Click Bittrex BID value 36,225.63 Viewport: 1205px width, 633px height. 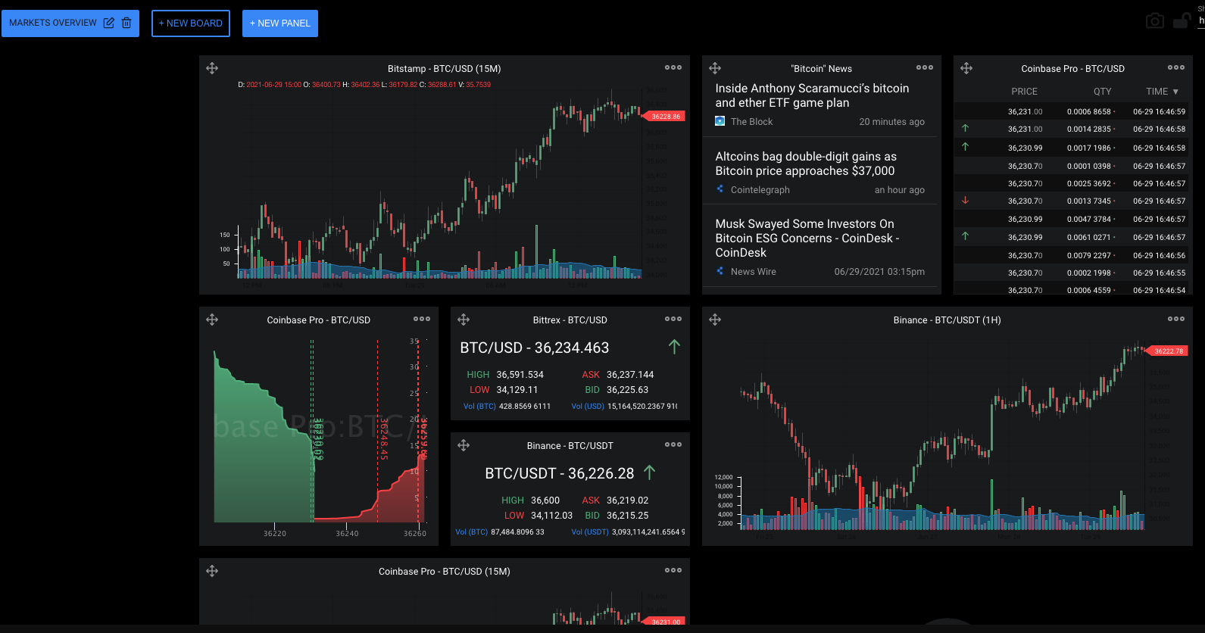pyautogui.click(x=627, y=390)
